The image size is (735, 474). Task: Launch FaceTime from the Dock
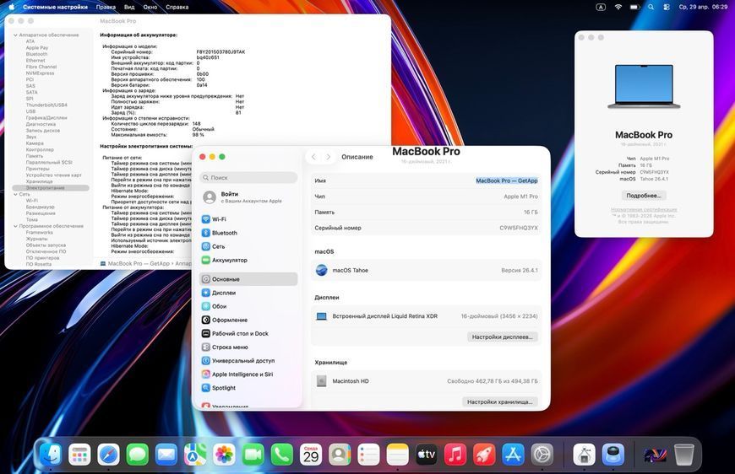[253, 454]
